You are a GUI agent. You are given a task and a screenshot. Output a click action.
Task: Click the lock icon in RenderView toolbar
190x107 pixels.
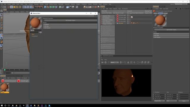(x=128, y=62)
